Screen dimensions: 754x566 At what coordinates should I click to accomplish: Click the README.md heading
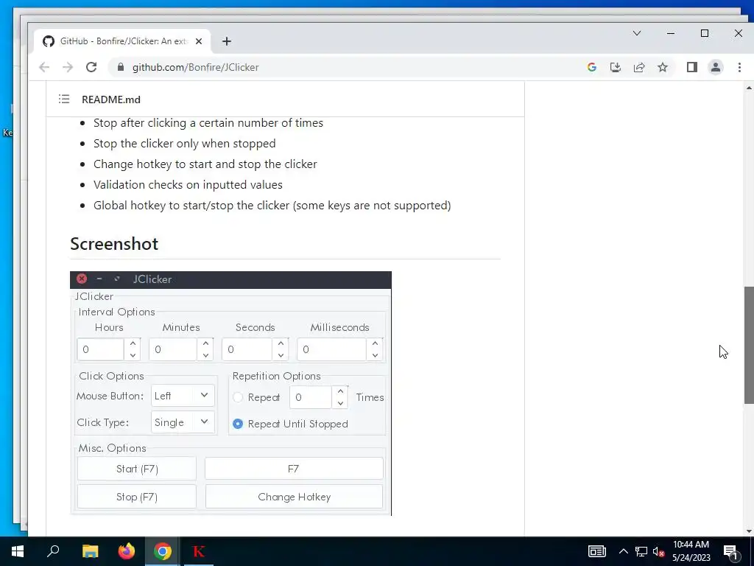tap(111, 99)
